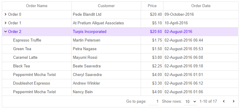
Task: Open the Show rows dropdown
Action: tap(191, 102)
